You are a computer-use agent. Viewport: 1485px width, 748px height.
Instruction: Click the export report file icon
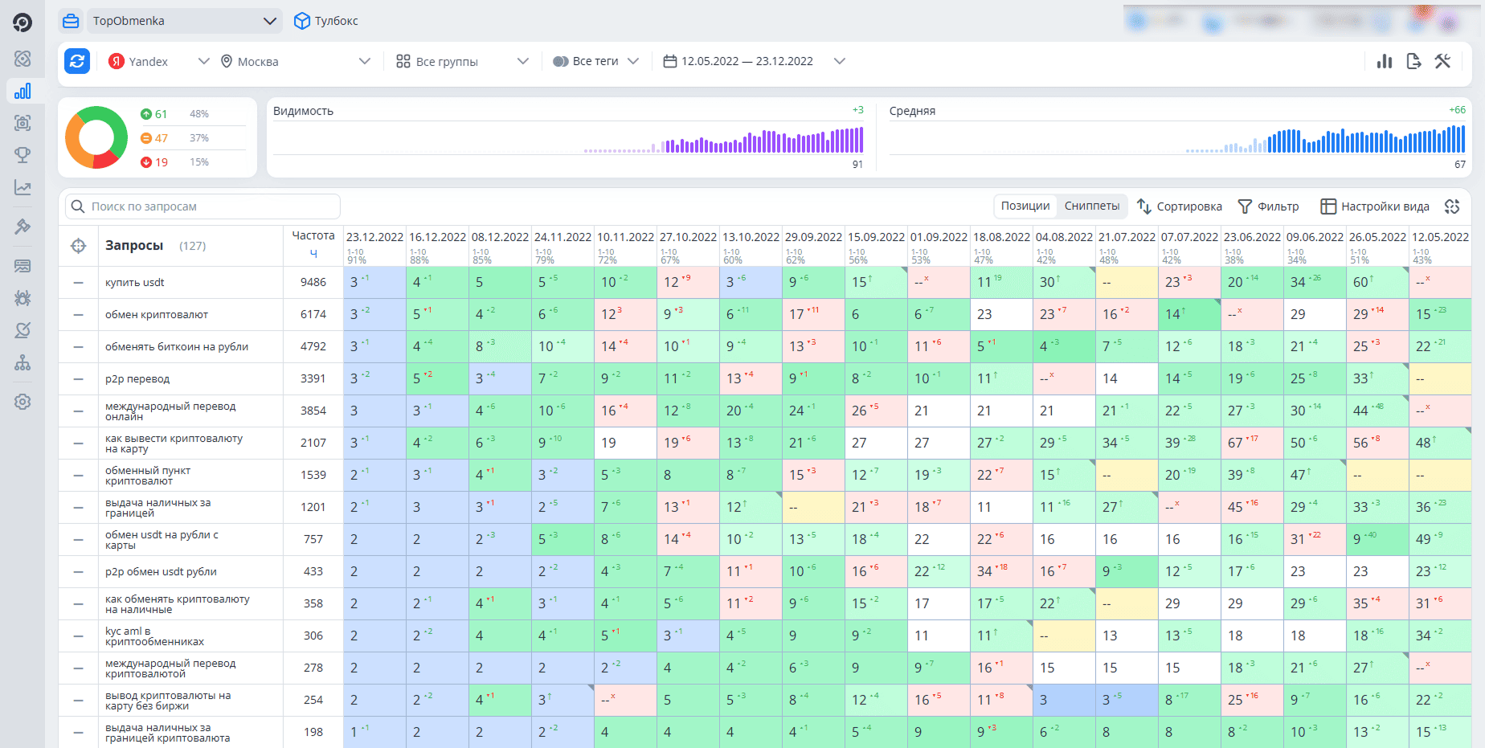[x=1413, y=61]
